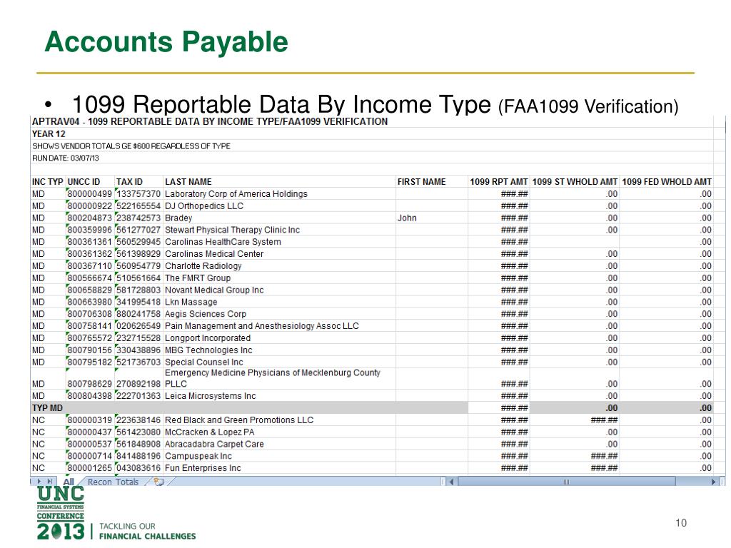Select UNCC ID cell 800204873
The height and width of the screenshot is (548, 731).
(x=90, y=218)
